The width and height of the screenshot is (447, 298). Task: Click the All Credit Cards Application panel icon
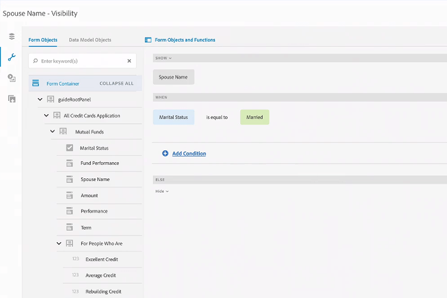tap(57, 115)
